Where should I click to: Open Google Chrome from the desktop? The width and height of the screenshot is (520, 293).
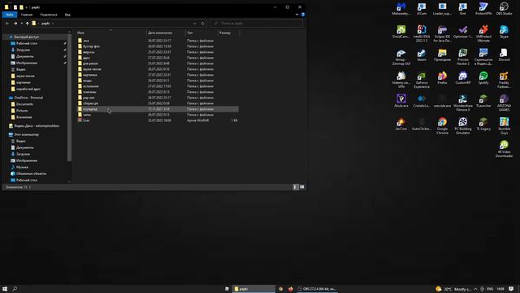[442, 126]
